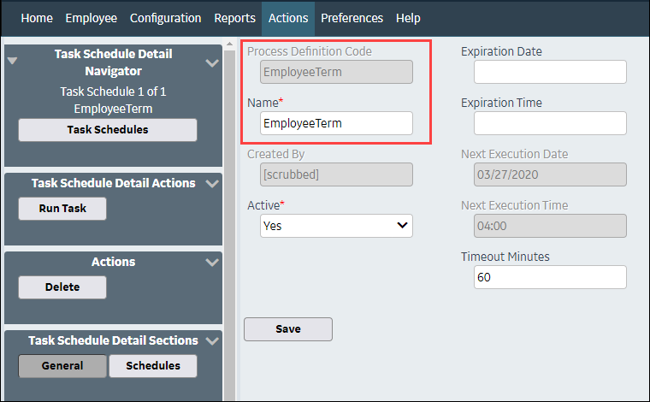Focus the Timeout Minutes field
The image size is (650, 402).
(550, 277)
